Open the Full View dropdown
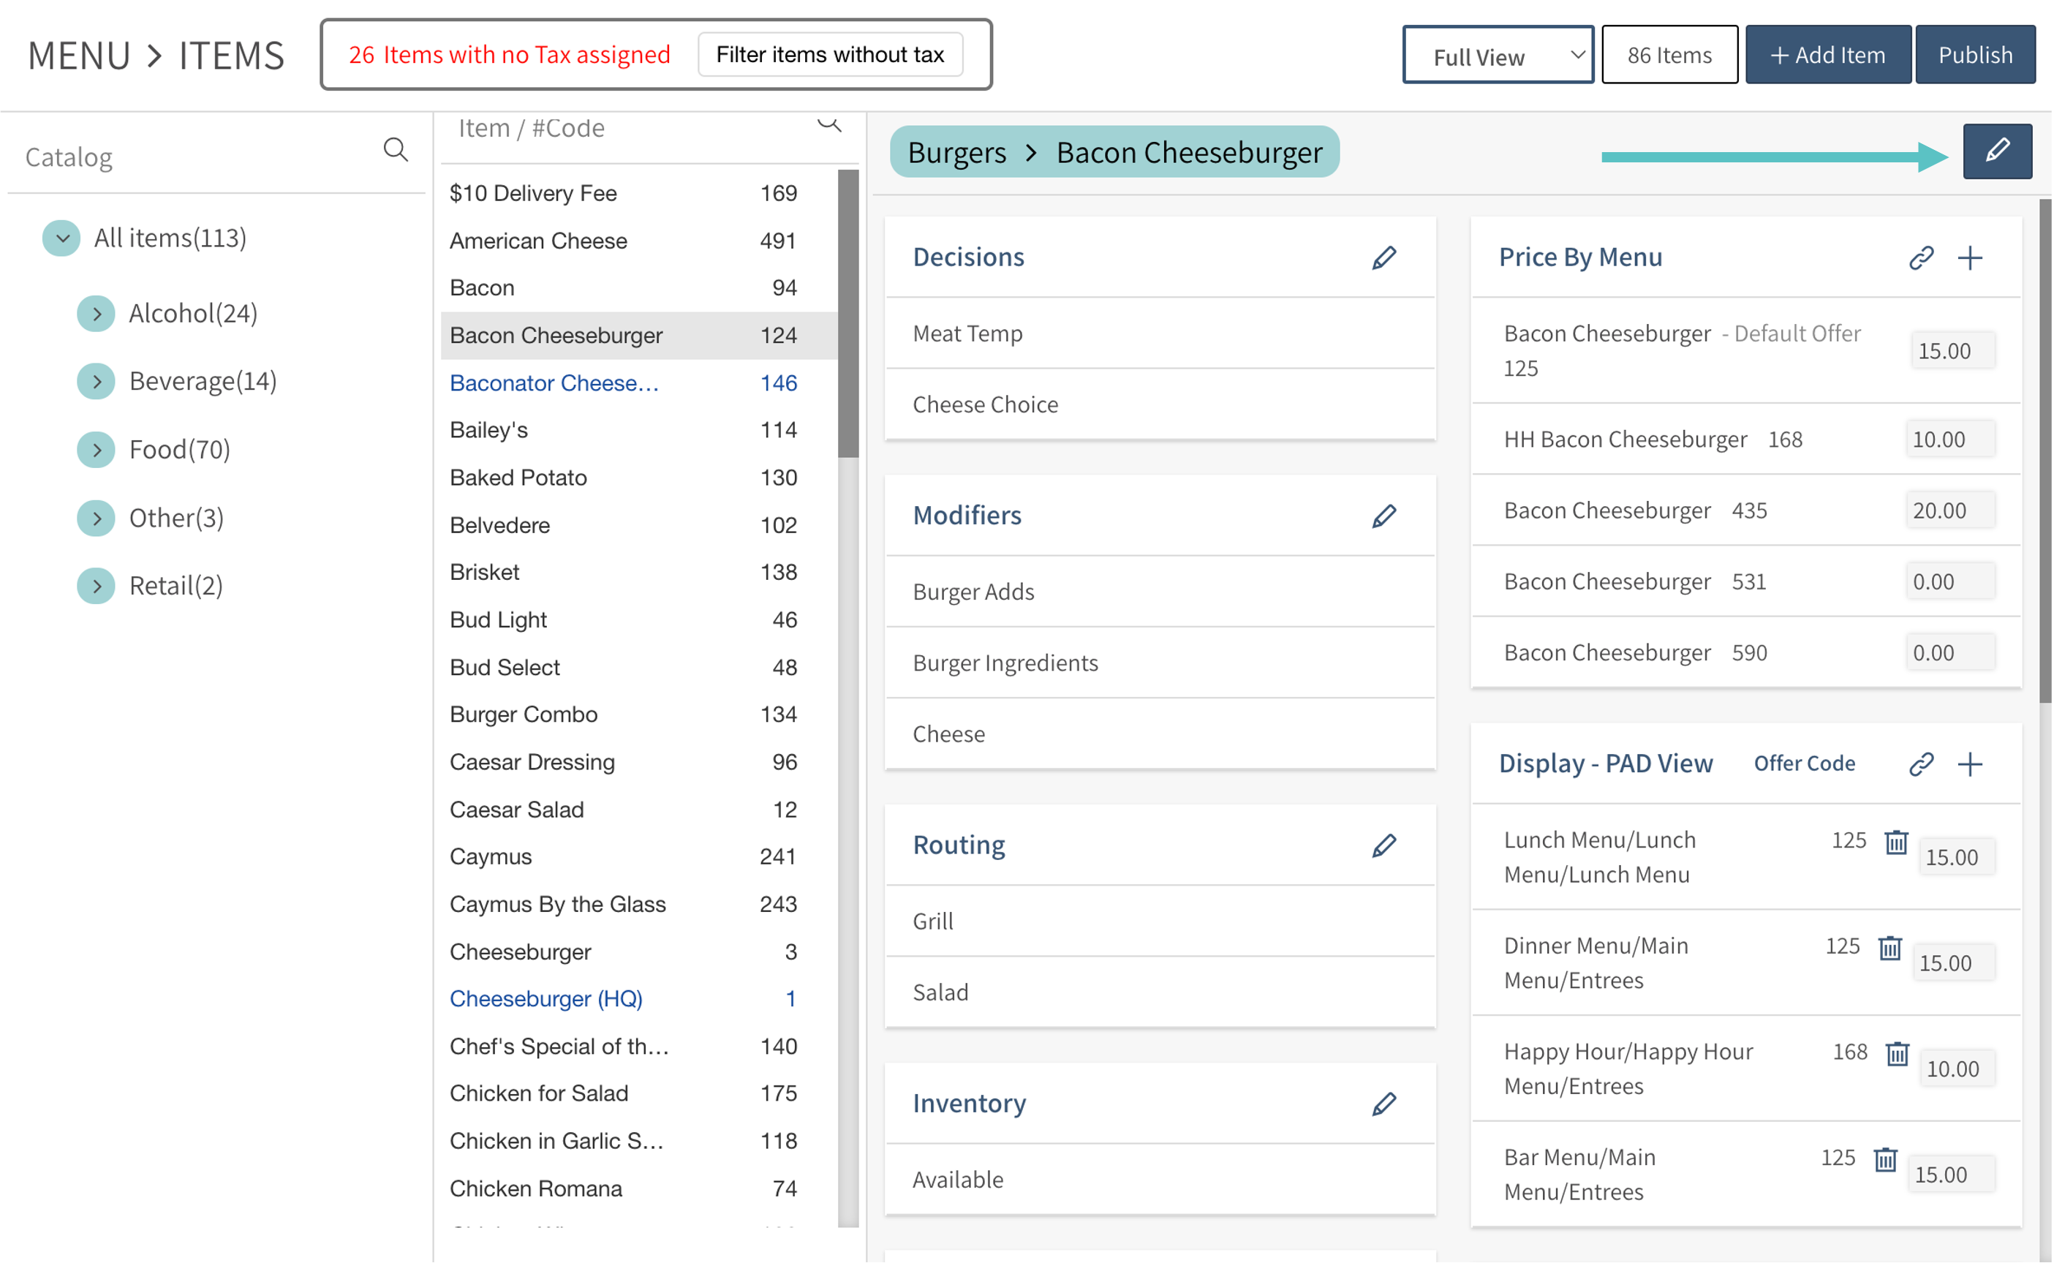2054x1263 pixels. [x=1498, y=55]
